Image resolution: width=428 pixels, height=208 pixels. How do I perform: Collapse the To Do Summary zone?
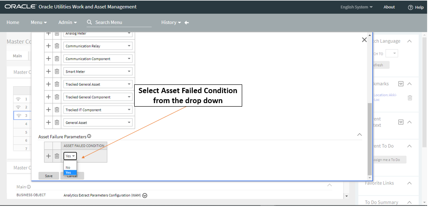click(409, 202)
